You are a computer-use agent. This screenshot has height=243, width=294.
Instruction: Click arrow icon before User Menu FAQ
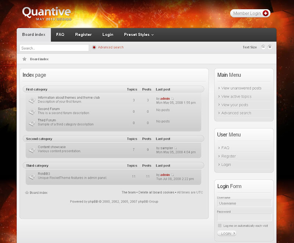click(x=219, y=148)
